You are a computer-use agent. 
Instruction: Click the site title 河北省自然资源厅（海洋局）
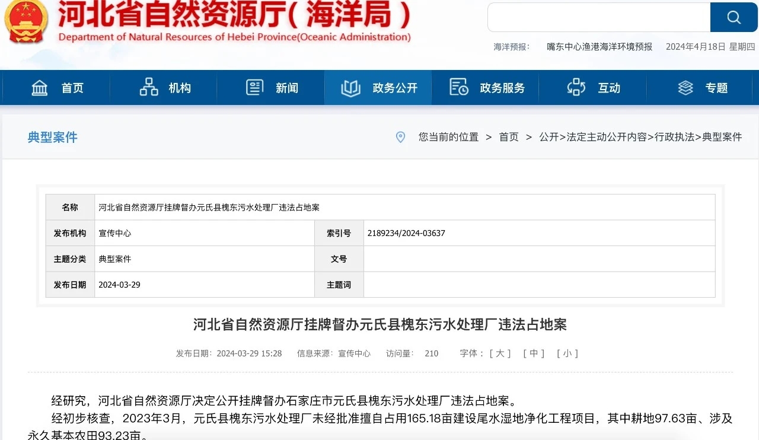tap(234, 15)
